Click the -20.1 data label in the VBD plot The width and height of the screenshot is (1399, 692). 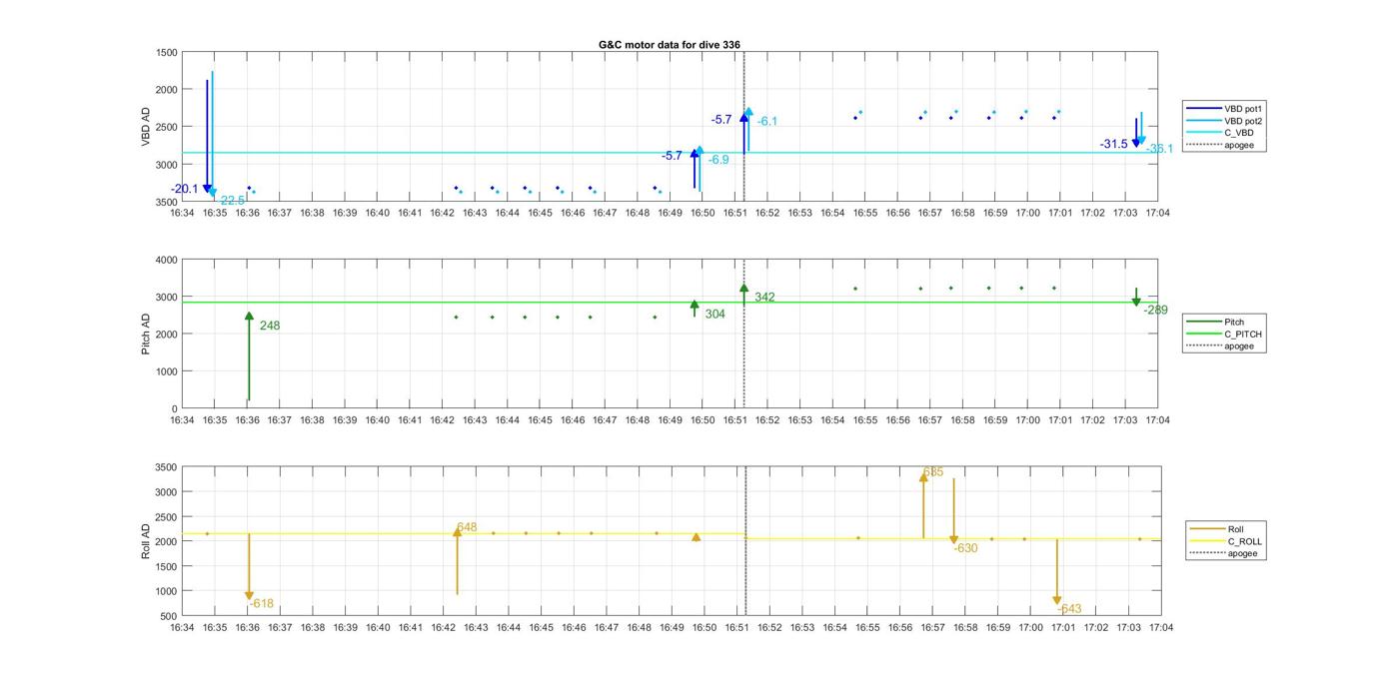[x=185, y=190]
